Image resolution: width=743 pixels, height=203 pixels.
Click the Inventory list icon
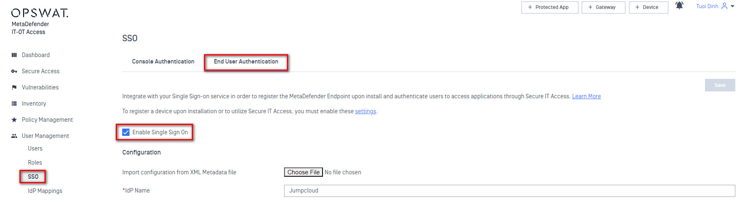pos(14,104)
